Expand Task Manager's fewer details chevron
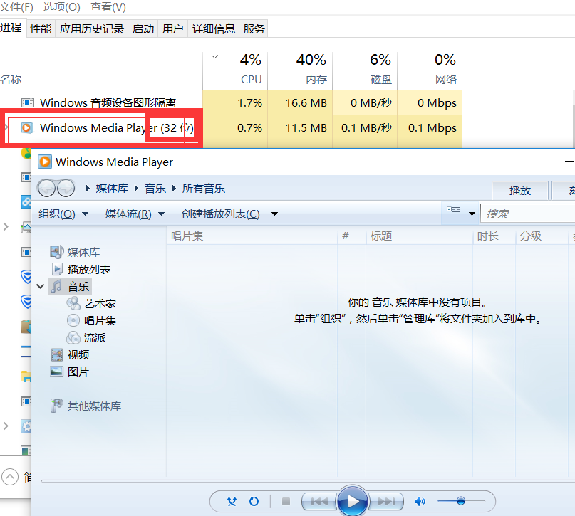 coord(10,477)
